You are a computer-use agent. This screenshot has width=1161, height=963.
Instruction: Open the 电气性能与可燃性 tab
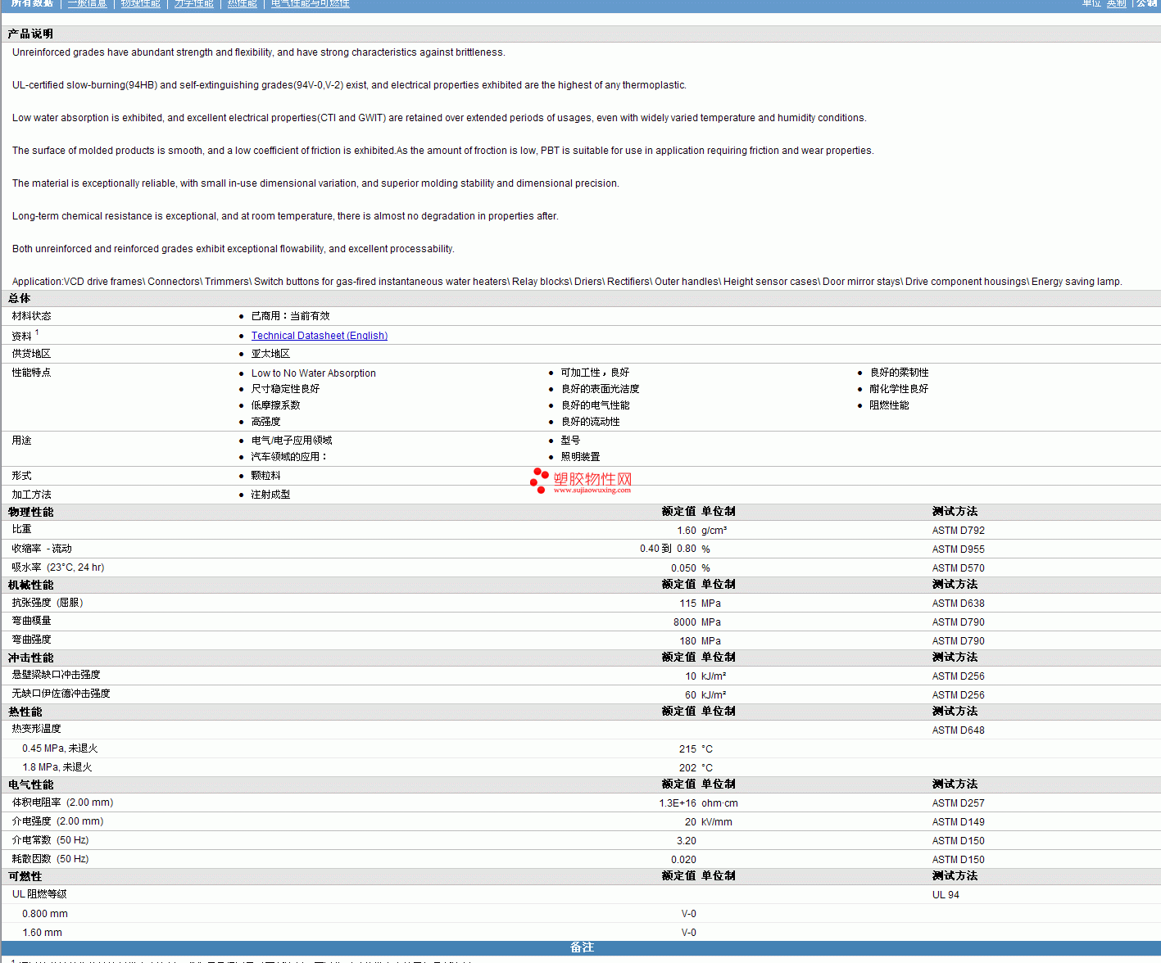(311, 3)
